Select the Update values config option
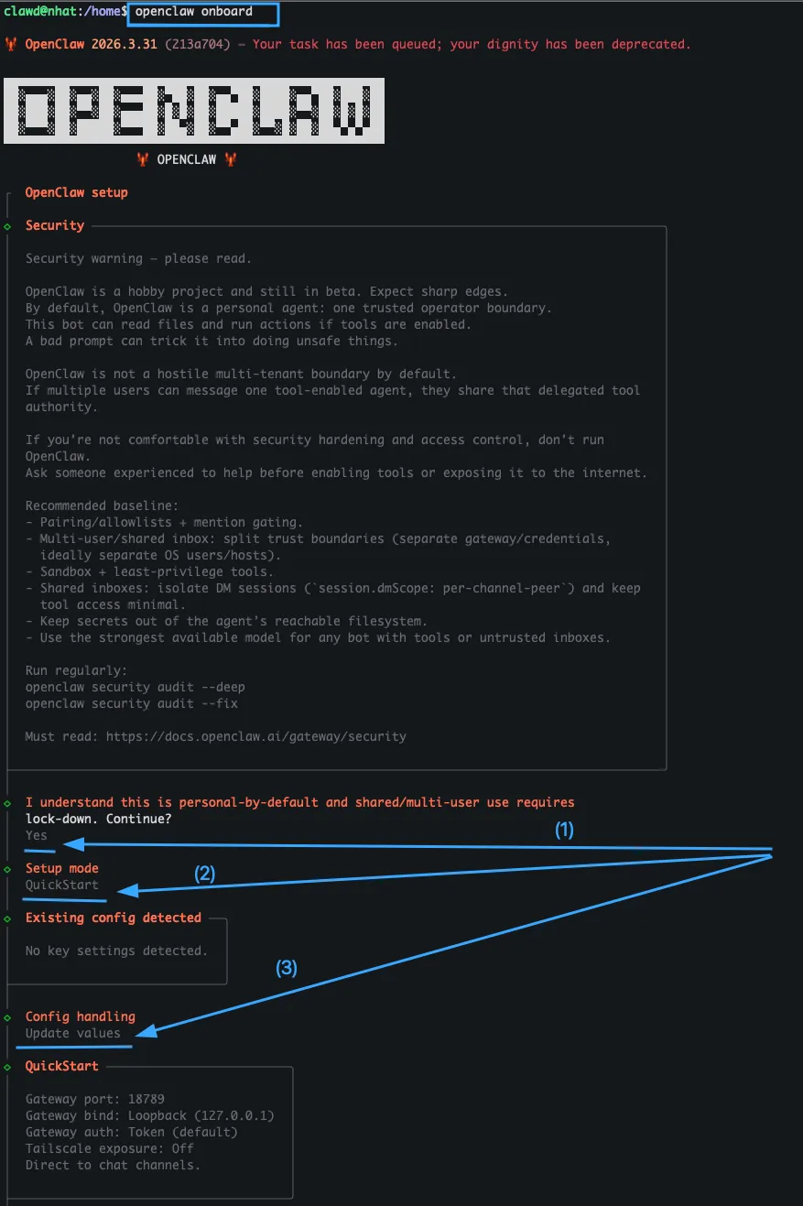 [x=72, y=1033]
